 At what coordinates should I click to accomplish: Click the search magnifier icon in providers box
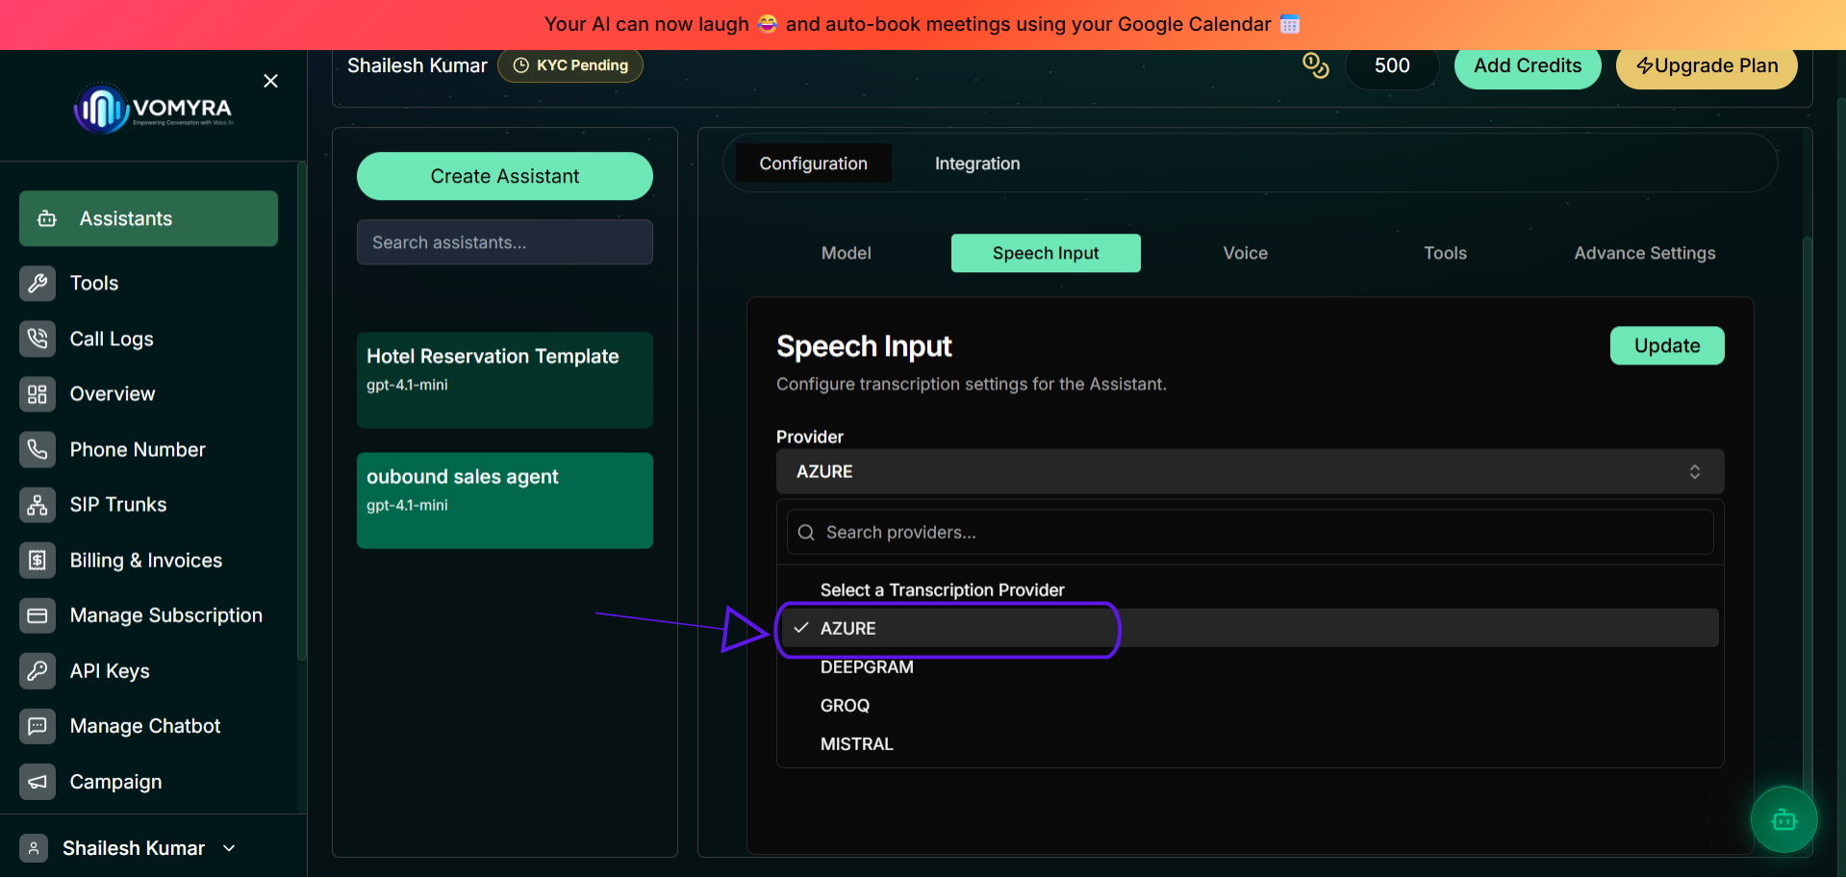[806, 533]
